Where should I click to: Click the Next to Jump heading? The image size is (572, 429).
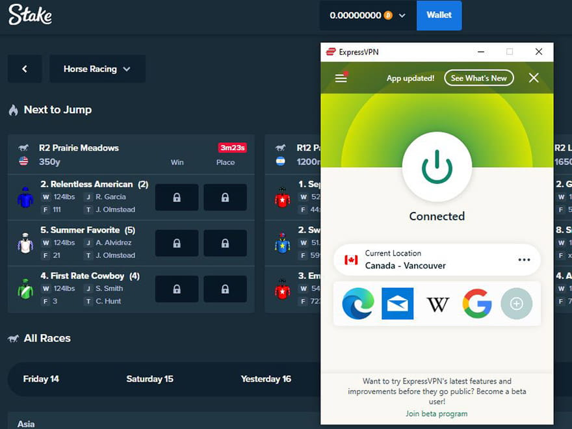[58, 110]
